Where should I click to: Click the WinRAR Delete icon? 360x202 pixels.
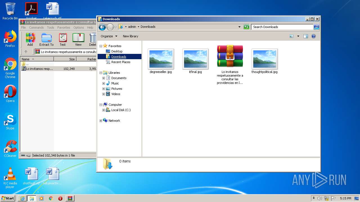point(93,40)
